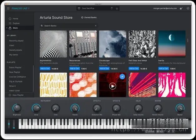The height and width of the screenshot is (140, 196).
Task: Click the Store lock-bag icon
Action: (10, 28)
